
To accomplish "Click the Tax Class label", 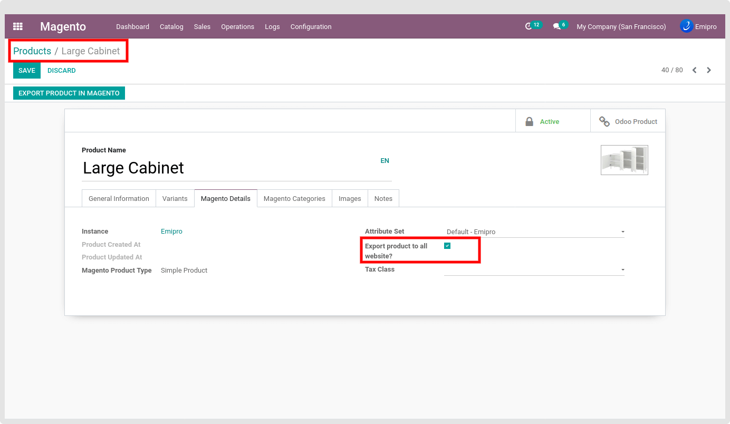I will [x=380, y=269].
